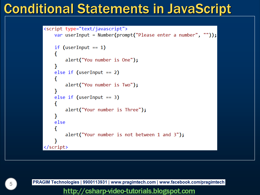Click the slide number 5 badge
260x195 pixels.
pyautogui.click(x=11, y=184)
